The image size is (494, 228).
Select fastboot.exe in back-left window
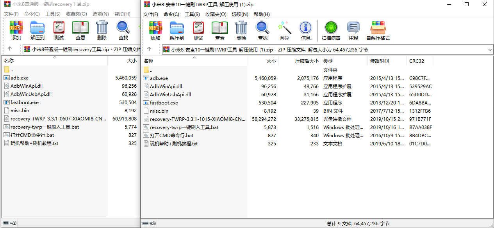(x=25, y=103)
